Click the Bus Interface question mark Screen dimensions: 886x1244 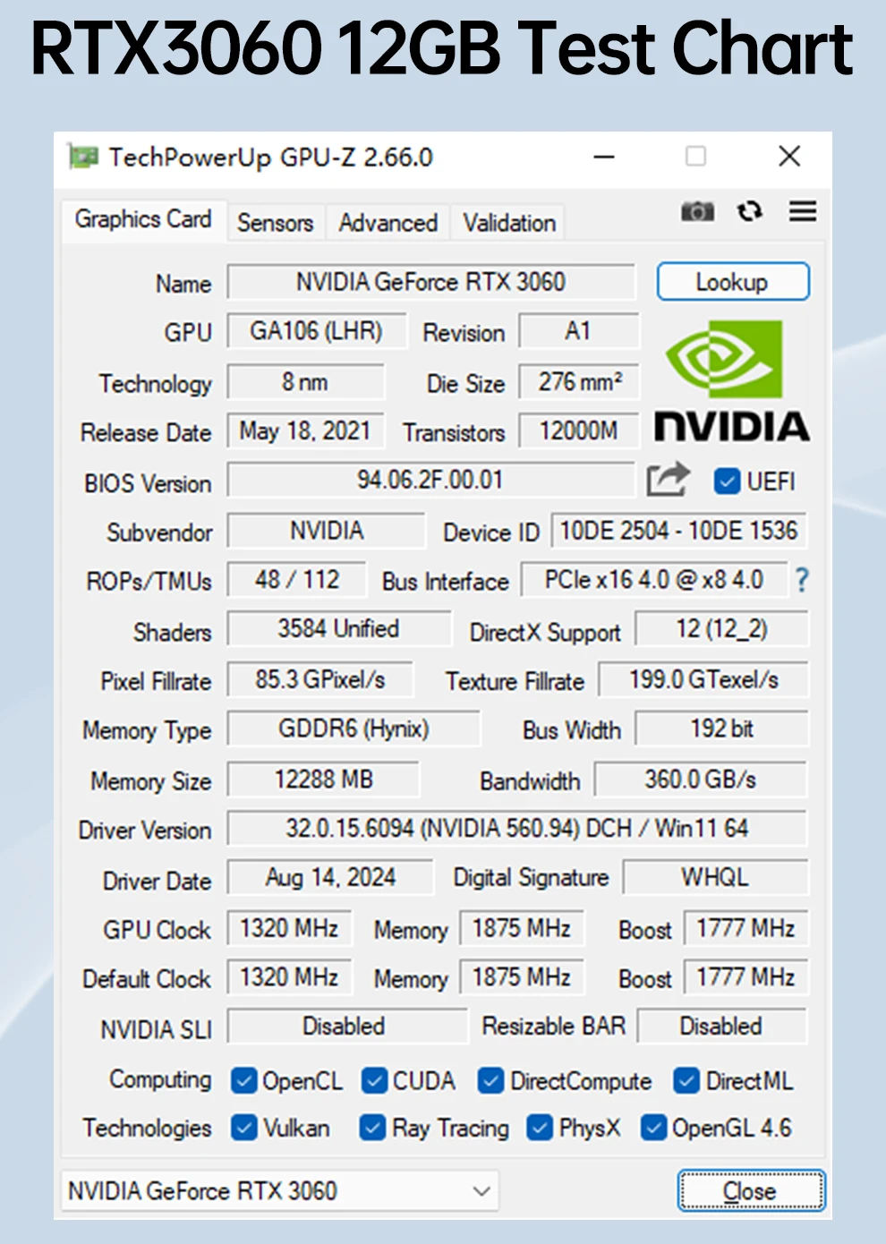pos(802,580)
